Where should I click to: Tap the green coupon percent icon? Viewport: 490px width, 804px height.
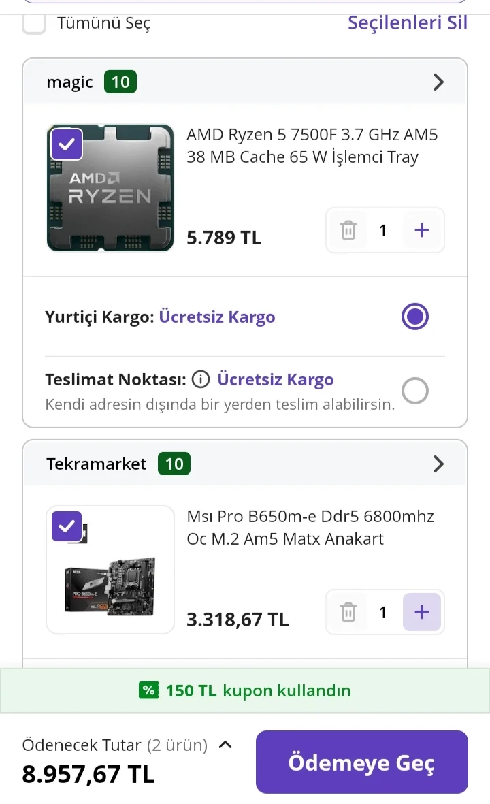(x=149, y=690)
